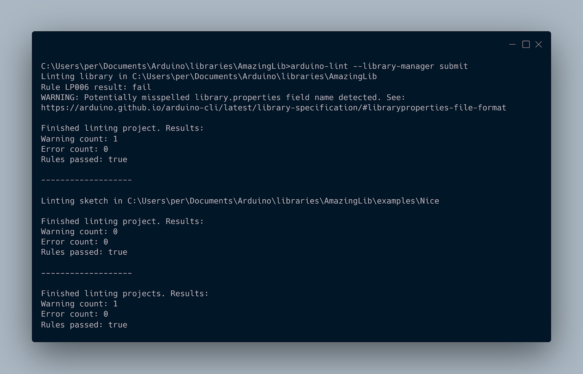The image size is (583, 374).
Task: Click first 'Error count: 0' line
Action: [74, 149]
